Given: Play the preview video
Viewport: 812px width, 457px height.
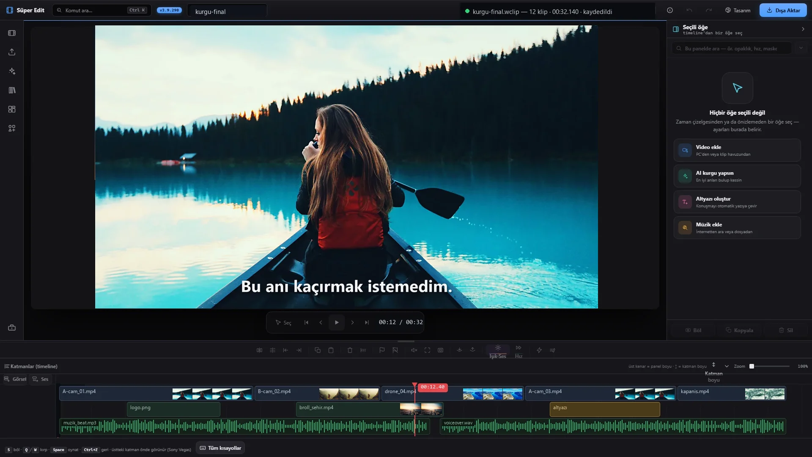Looking at the screenshot, I should click(x=337, y=322).
